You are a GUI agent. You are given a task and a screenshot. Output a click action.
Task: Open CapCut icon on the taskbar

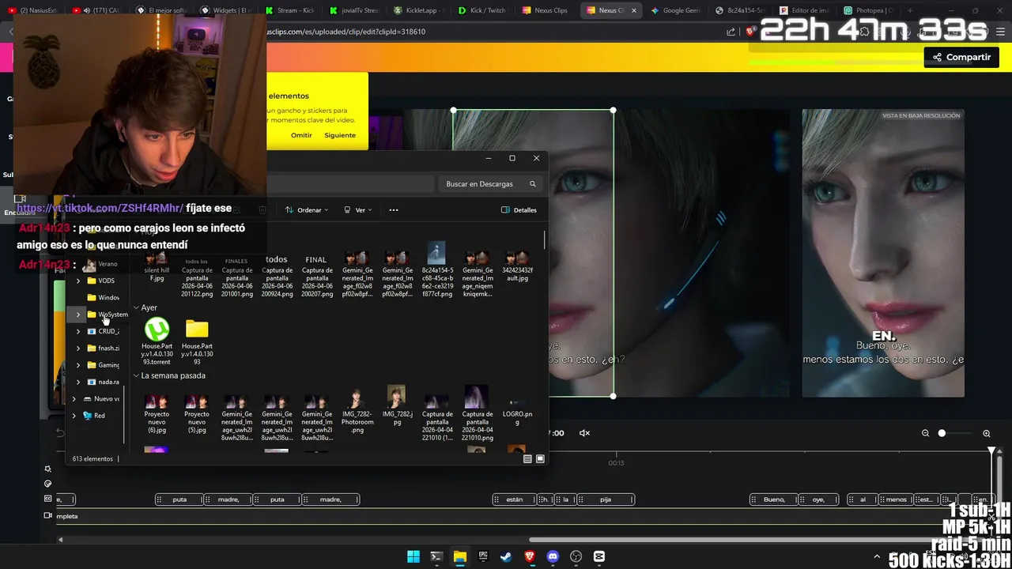(599, 556)
